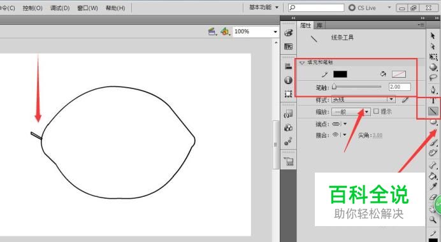The image size is (441, 242).
Task: Click the 笔触 stroke size slider handle
Action: click(334, 87)
